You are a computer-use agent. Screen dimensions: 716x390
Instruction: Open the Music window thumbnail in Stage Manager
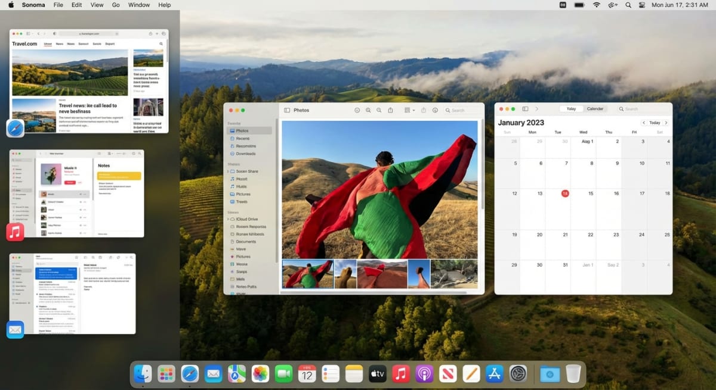coord(77,194)
